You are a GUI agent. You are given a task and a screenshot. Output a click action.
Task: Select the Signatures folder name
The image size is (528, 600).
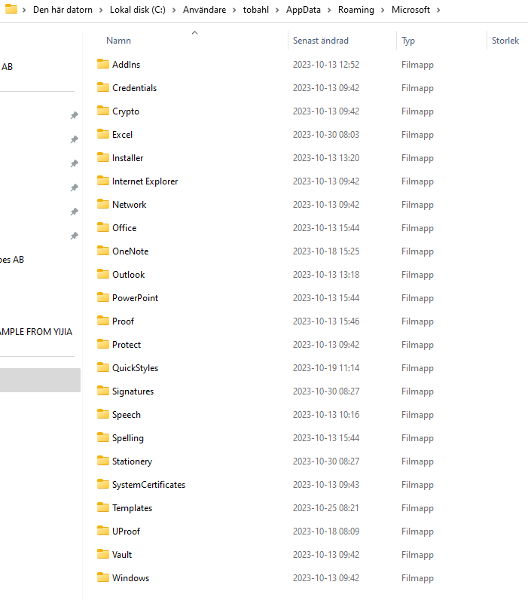133,391
